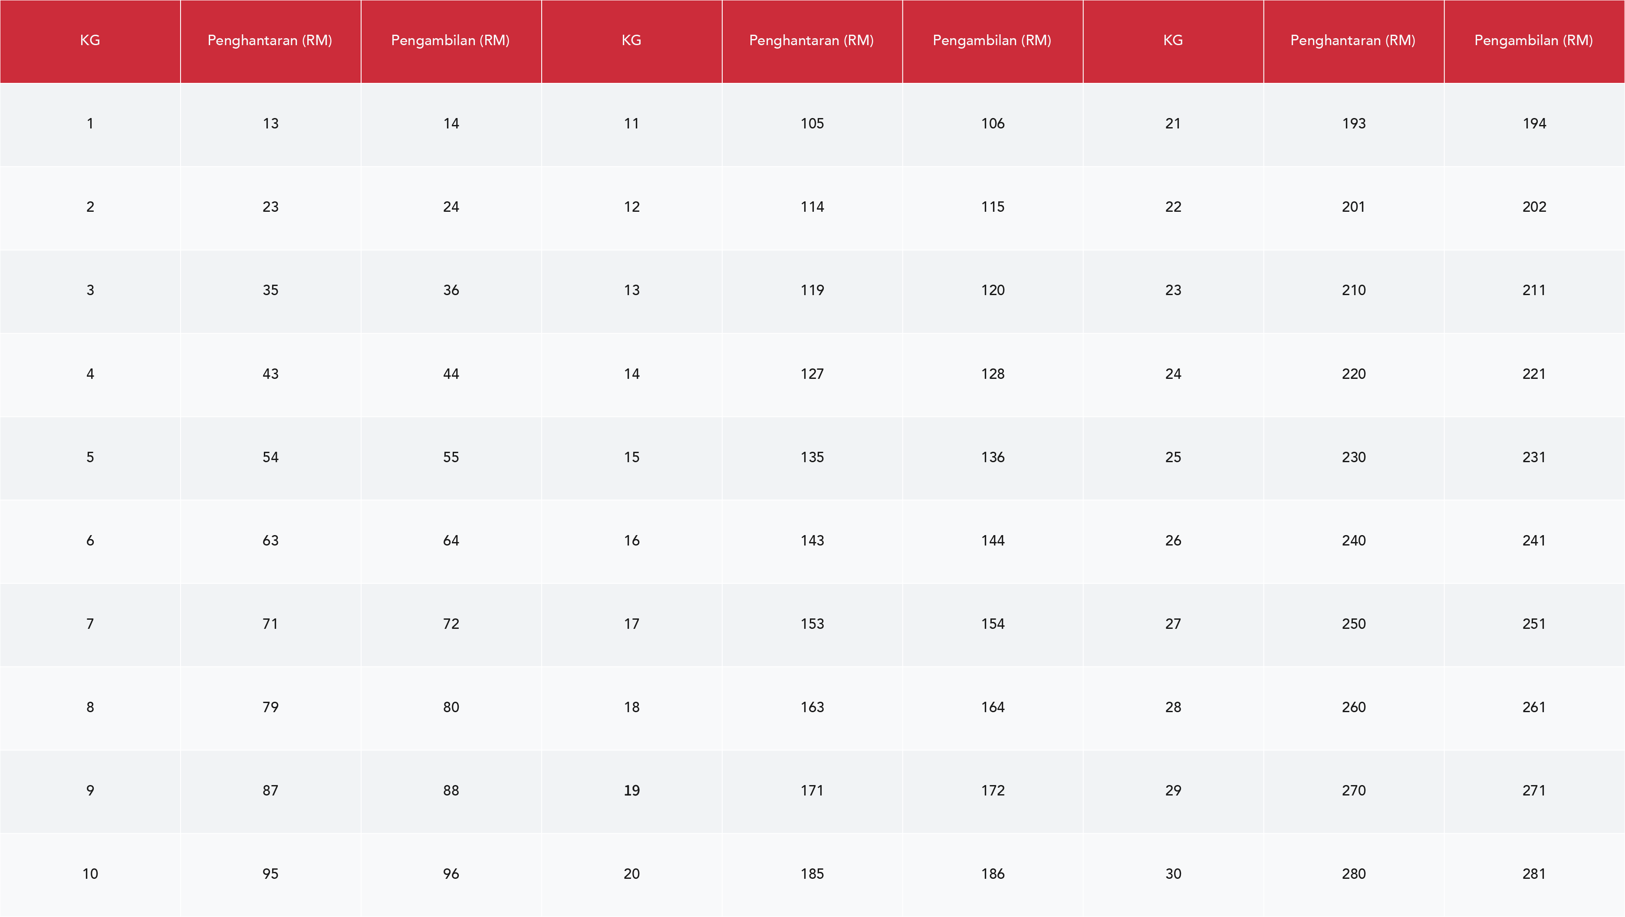Click the 30 KG weight cell
Image resolution: width=1625 pixels, height=917 pixels.
pos(1173,874)
